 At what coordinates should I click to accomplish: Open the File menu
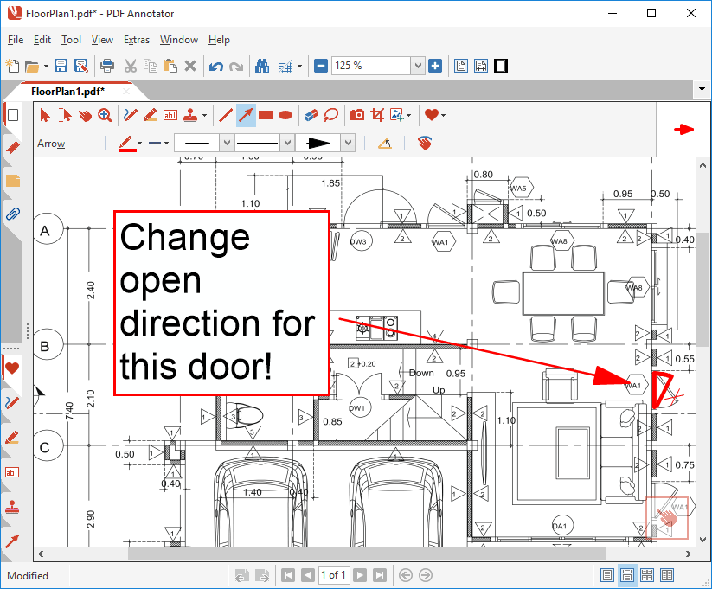coord(16,40)
